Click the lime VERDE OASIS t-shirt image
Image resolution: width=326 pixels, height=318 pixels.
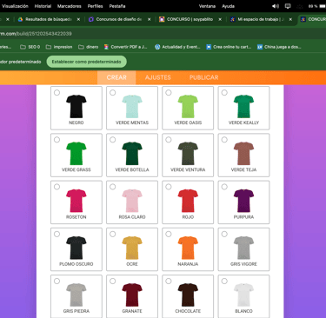[x=188, y=106]
